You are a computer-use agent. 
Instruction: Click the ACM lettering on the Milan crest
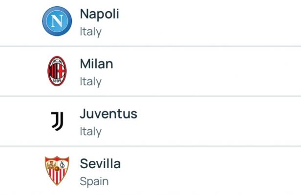coord(57,61)
